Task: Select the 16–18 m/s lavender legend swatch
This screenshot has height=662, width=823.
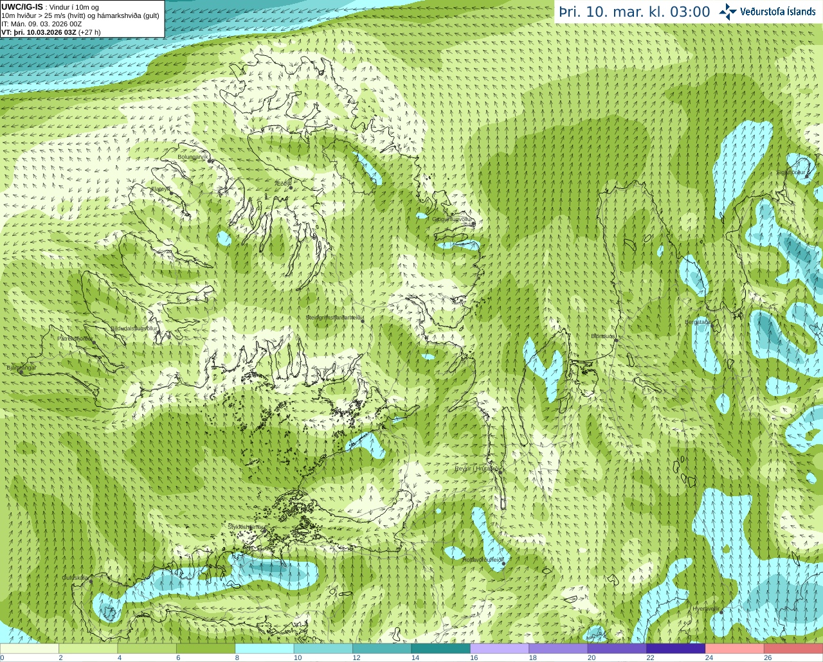Action: (x=500, y=649)
